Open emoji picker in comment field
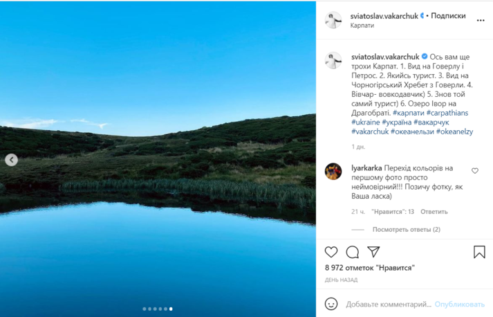 coord(332,304)
